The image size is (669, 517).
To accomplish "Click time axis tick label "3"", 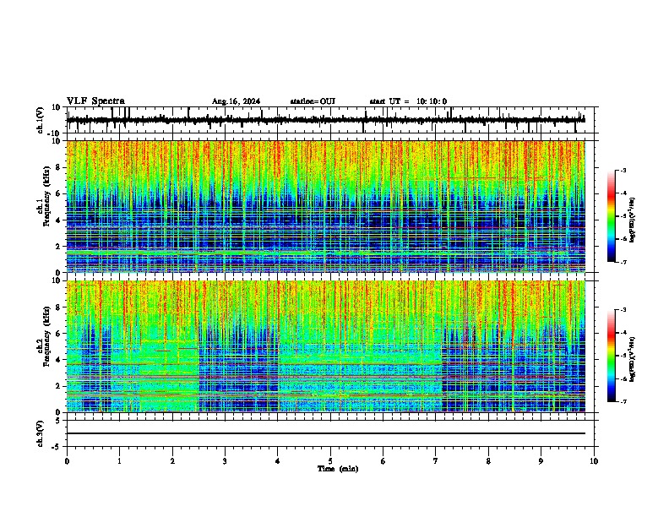I will [225, 461].
